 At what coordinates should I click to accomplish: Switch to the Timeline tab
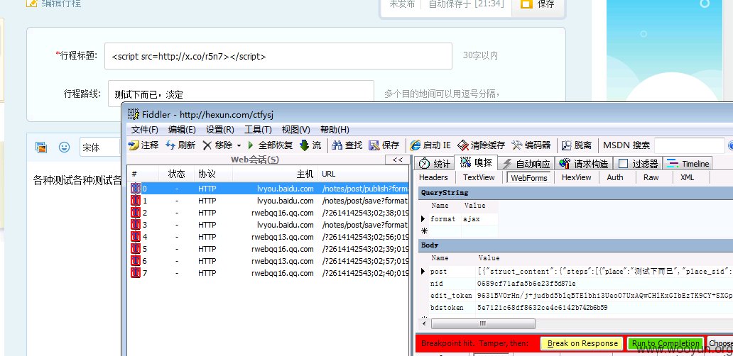688,163
